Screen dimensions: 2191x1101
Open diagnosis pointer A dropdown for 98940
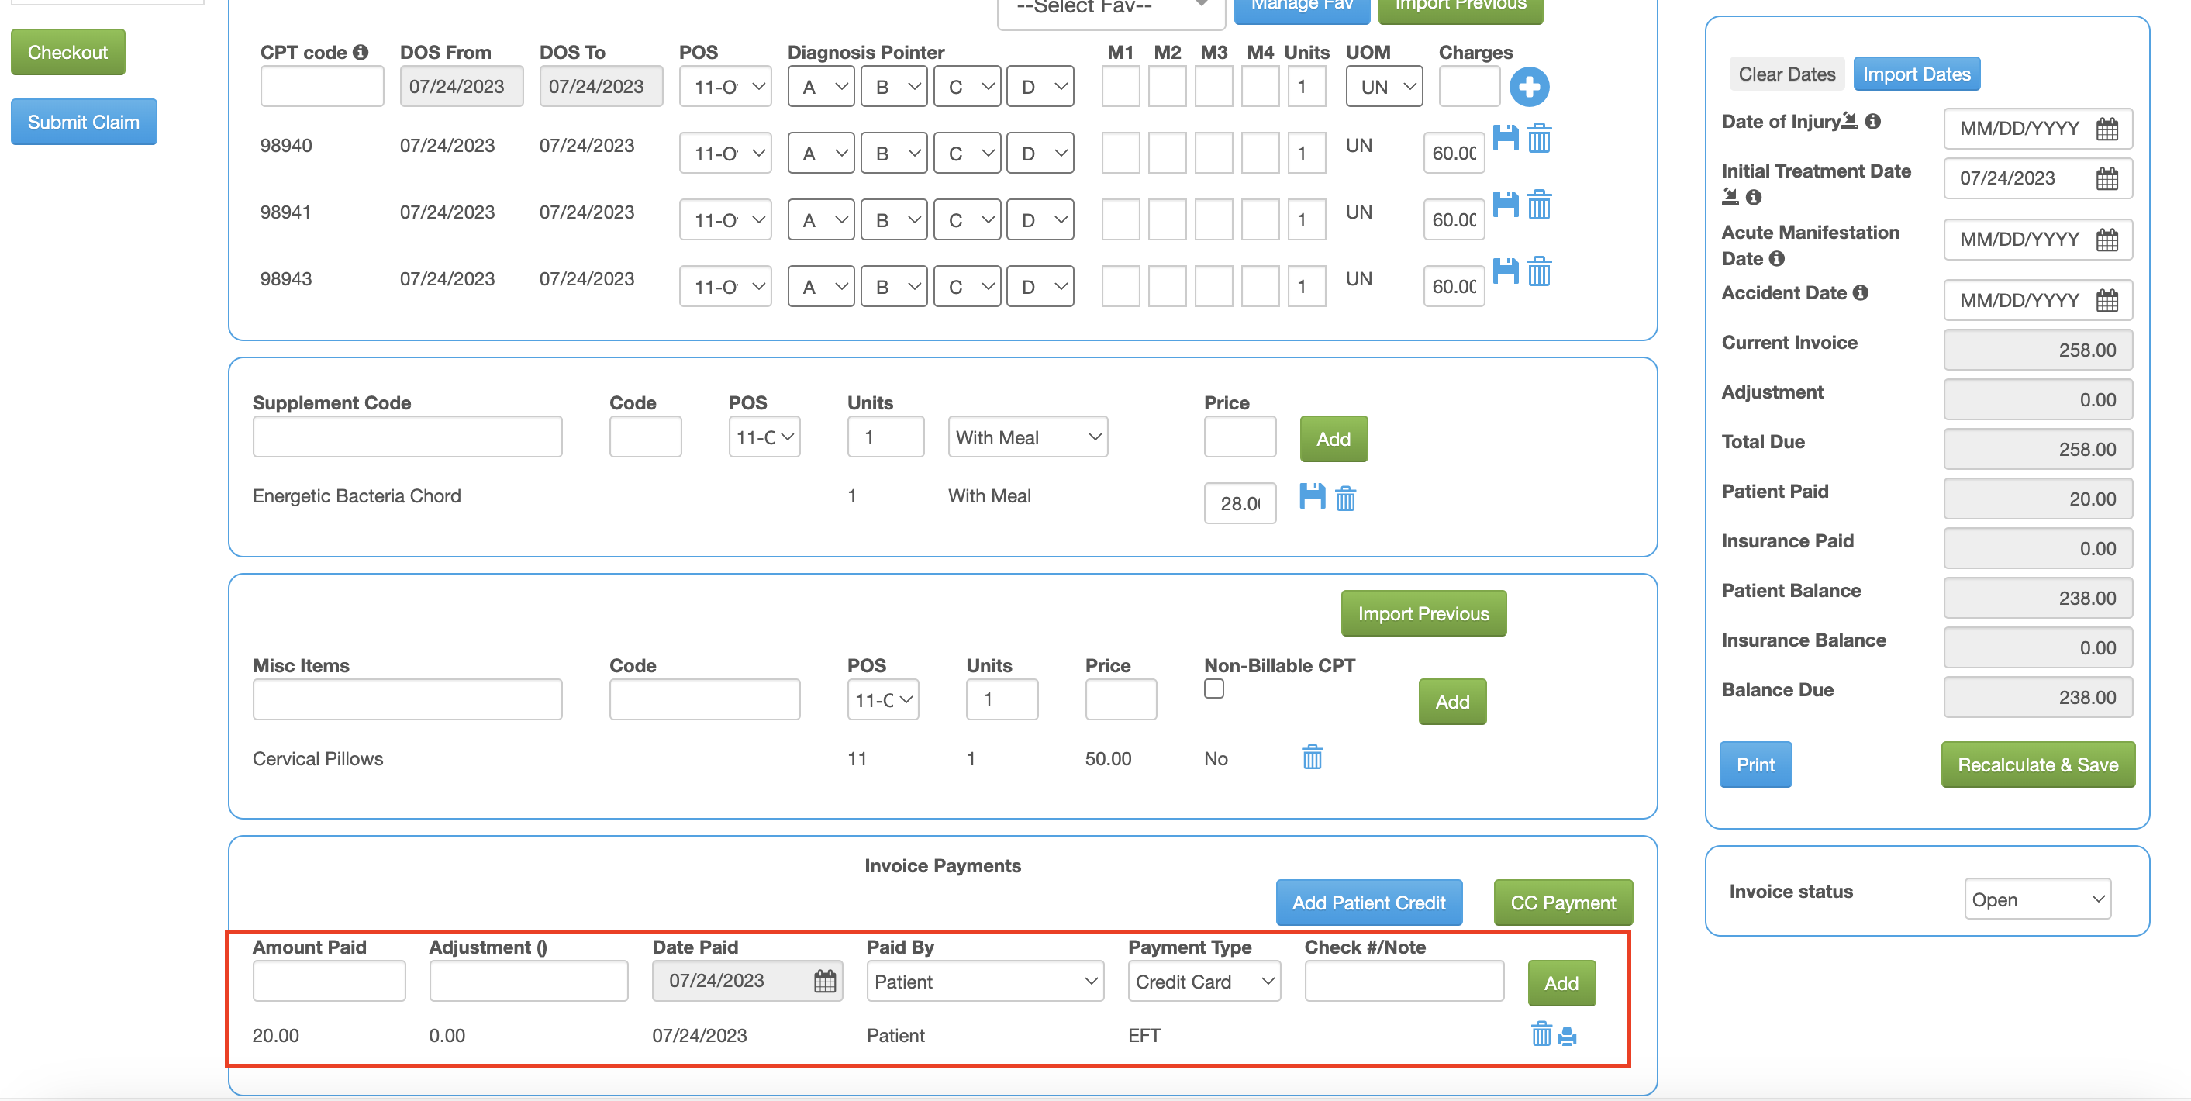820,154
